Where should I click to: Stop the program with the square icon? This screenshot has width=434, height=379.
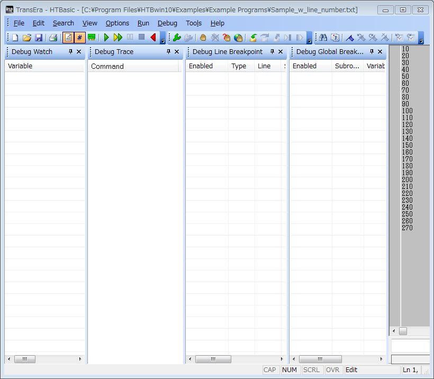pyautogui.click(x=141, y=38)
